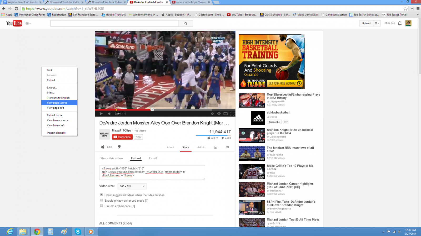Report video using flag icon
421x236 pixels.
click(x=227, y=147)
